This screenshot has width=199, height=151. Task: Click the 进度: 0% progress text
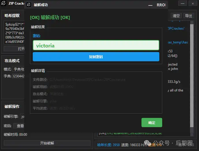click(x=155, y=145)
